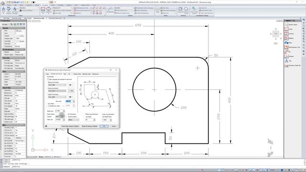Open the Starting arrowhead dropdown

(x=57, y=85)
